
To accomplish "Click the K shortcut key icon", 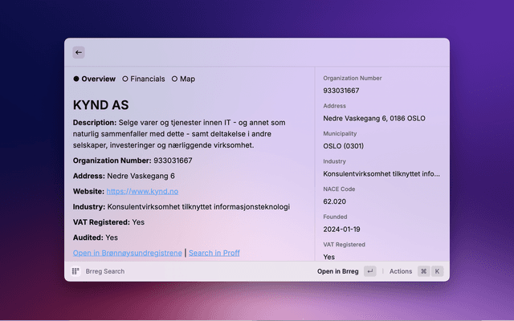I will pos(438,271).
